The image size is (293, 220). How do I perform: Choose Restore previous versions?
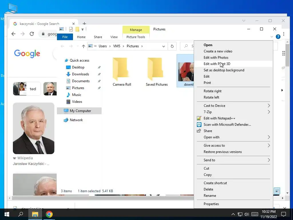pos(233,152)
